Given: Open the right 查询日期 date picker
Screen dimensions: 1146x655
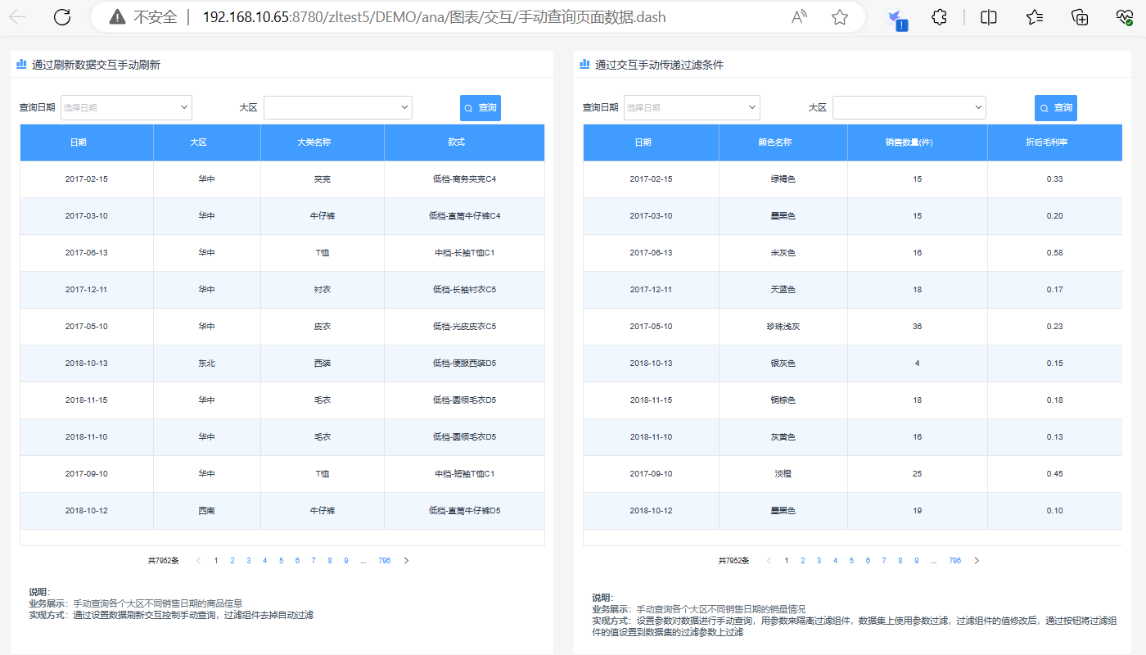Looking at the screenshot, I should pos(692,107).
